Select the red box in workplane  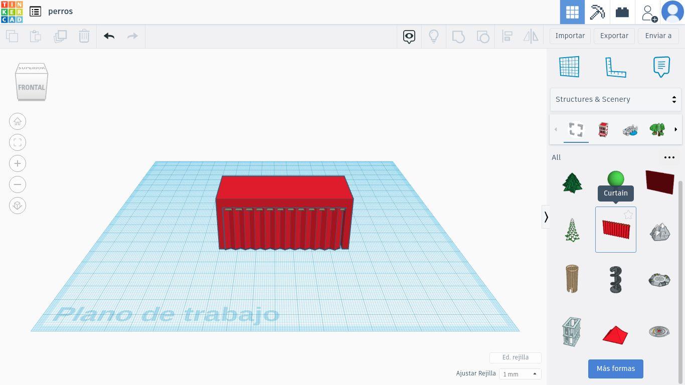(284, 213)
